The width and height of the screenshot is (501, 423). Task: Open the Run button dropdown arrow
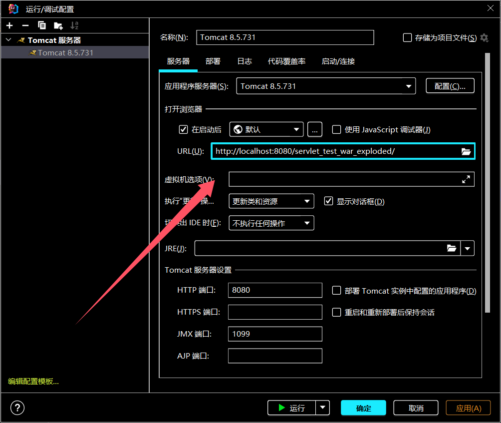click(x=323, y=408)
